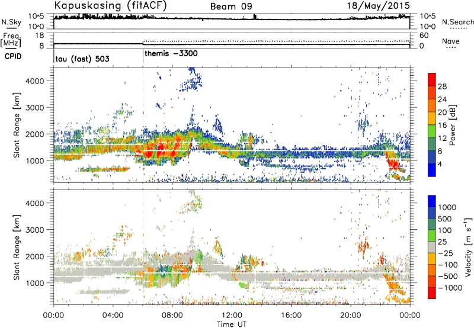Click the 'tau (fast) 503' CPID text
This screenshot has width=474, height=328.
(x=82, y=59)
